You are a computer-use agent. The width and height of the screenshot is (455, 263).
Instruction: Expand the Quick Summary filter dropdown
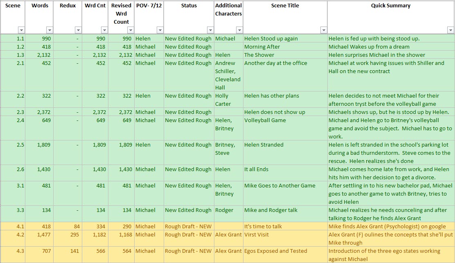click(x=450, y=29)
